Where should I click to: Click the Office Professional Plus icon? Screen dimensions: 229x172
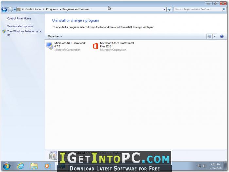click(x=96, y=46)
